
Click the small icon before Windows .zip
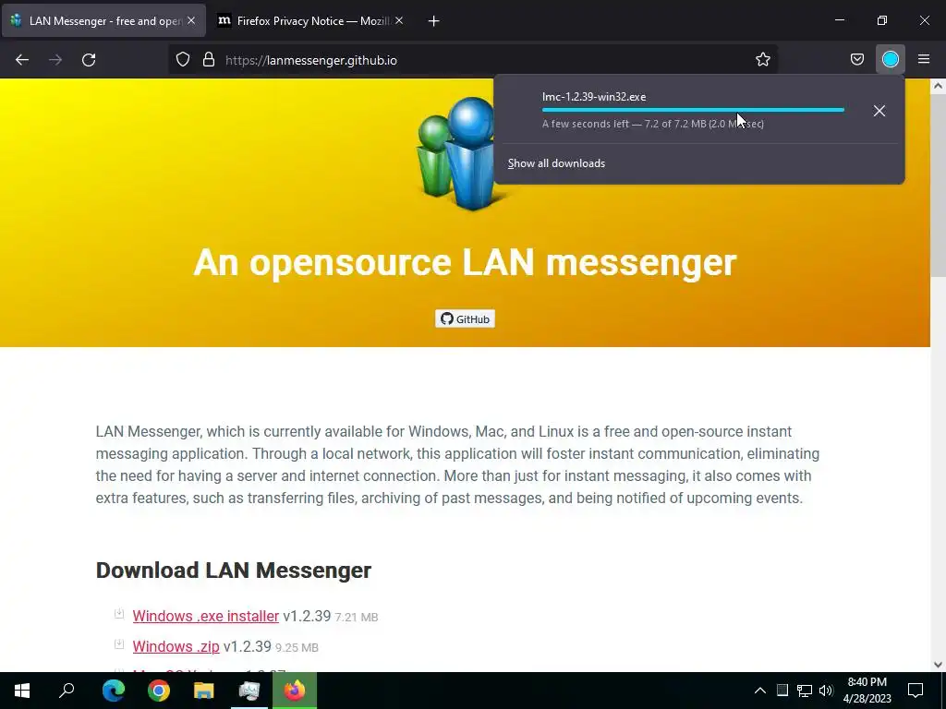[119, 643]
